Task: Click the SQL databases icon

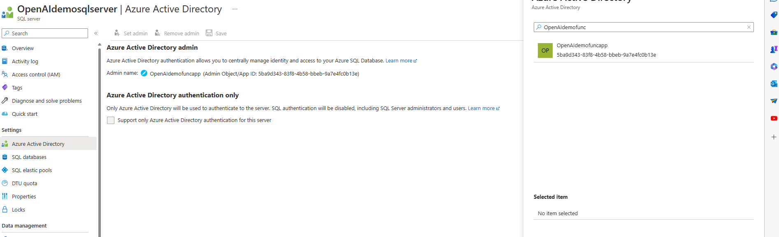Action: (x=5, y=157)
